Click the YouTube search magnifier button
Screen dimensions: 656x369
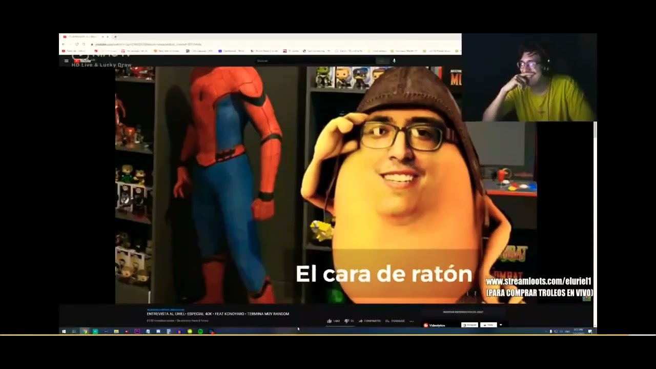tap(382, 60)
